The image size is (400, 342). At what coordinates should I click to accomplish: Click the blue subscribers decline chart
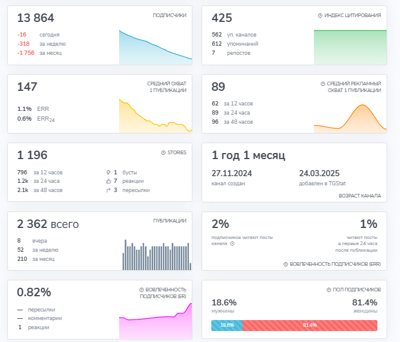tap(155, 50)
